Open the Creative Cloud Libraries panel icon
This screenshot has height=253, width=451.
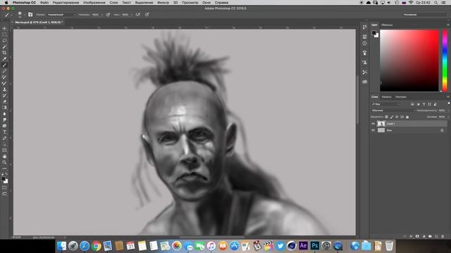click(x=365, y=82)
